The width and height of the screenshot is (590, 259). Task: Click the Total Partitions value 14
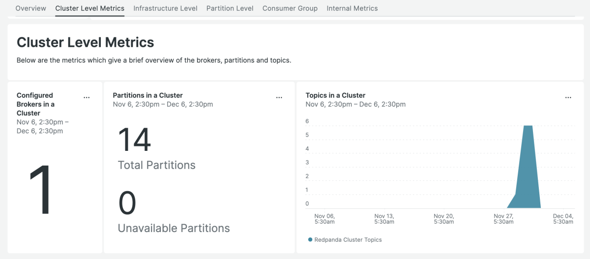pyautogui.click(x=134, y=140)
